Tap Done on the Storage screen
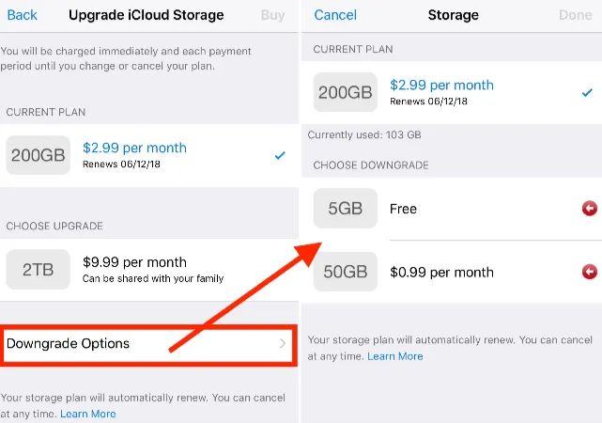 575,15
